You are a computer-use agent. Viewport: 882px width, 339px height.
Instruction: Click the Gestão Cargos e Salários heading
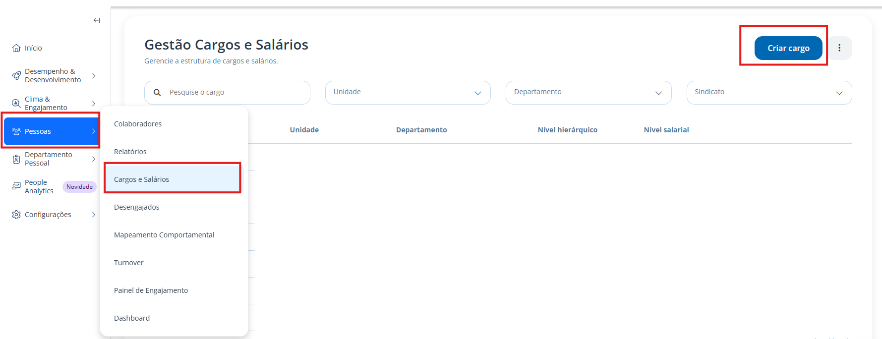(x=226, y=45)
